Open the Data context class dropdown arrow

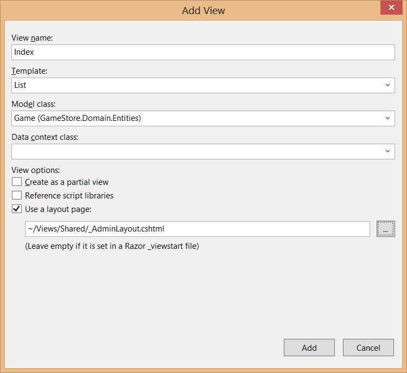[x=387, y=151]
